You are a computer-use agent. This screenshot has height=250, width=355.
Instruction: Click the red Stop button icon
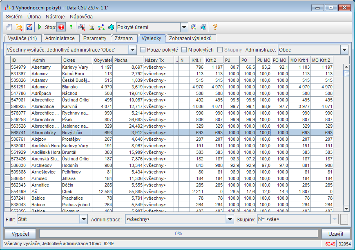point(61,27)
